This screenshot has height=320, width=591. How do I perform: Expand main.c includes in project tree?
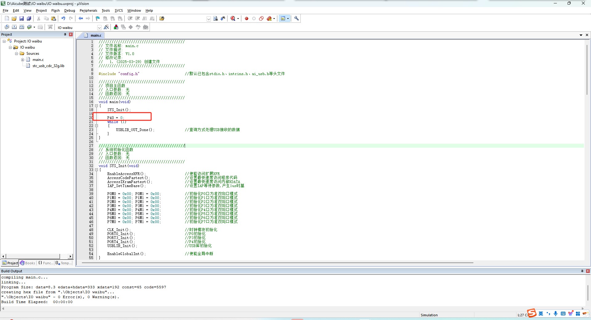(22, 60)
